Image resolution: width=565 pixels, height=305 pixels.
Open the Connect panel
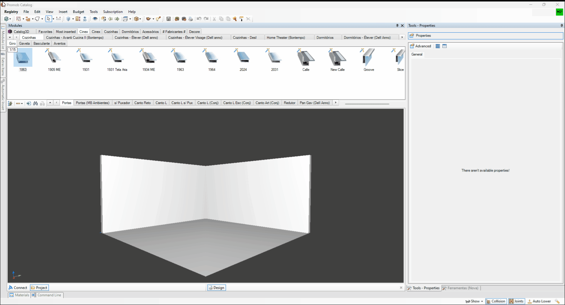coord(18,288)
